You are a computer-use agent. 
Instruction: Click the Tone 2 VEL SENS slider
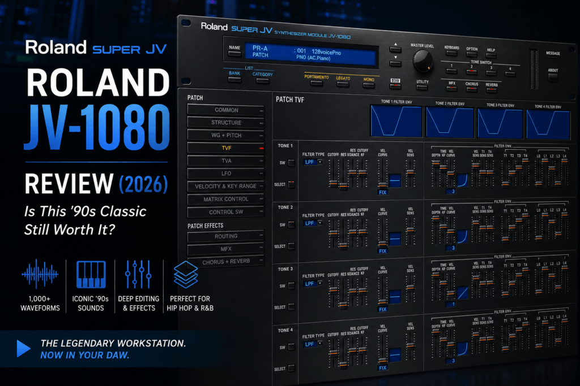tap(411, 231)
